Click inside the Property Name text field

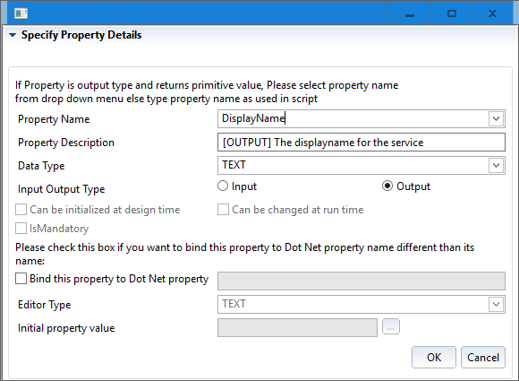[353, 118]
